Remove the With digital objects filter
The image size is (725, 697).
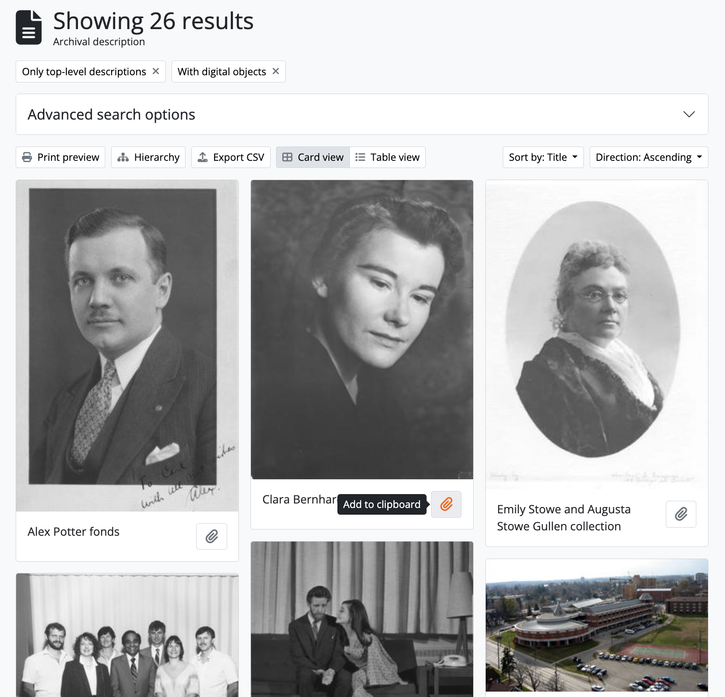[276, 71]
